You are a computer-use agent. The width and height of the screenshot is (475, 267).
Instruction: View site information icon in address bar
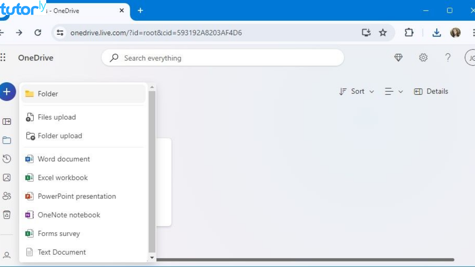(60, 33)
